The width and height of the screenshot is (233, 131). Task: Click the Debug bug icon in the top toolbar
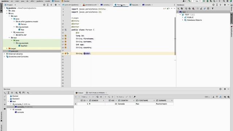point(208,1)
